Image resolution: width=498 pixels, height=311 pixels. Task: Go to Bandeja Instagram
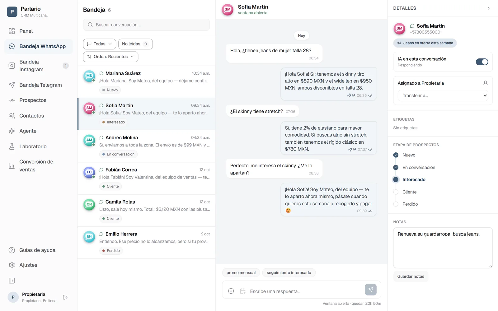pyautogui.click(x=39, y=66)
